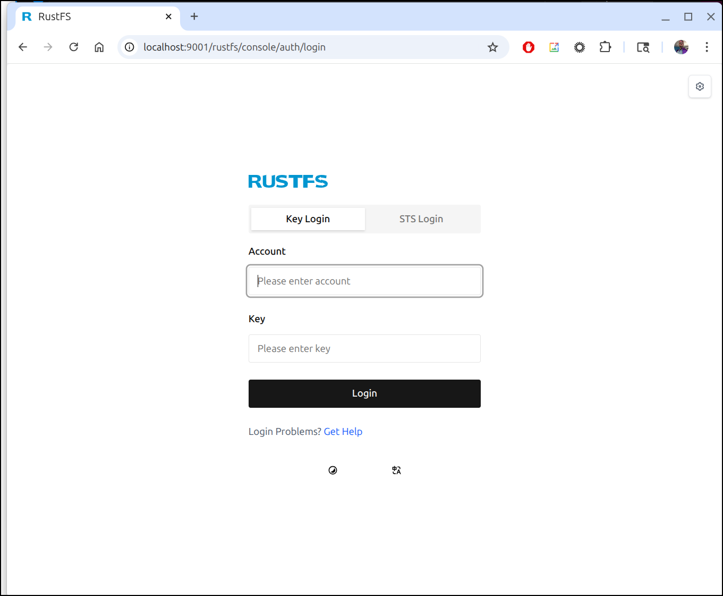Focus the Account input field
723x596 pixels.
pos(364,281)
